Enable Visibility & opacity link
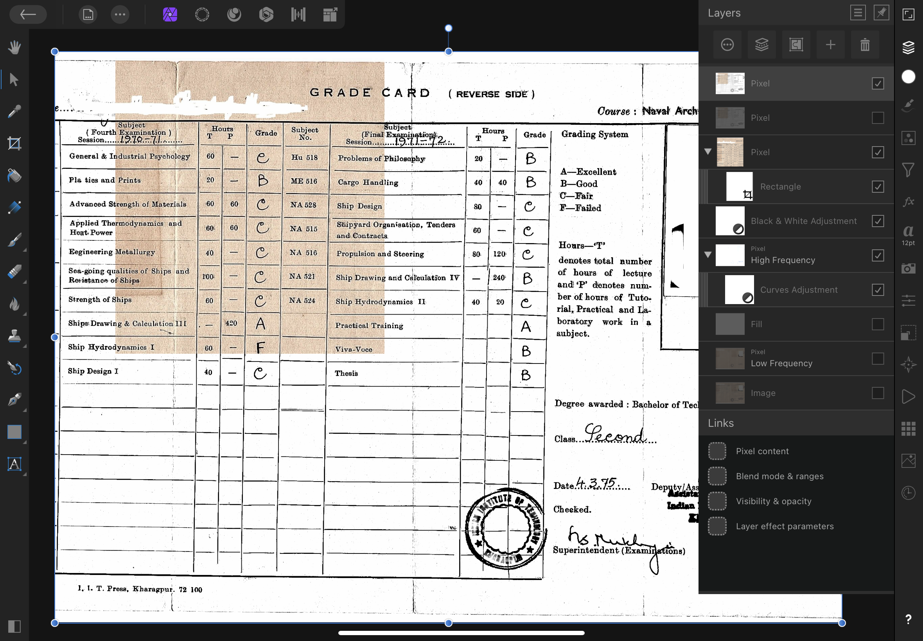 (x=717, y=501)
